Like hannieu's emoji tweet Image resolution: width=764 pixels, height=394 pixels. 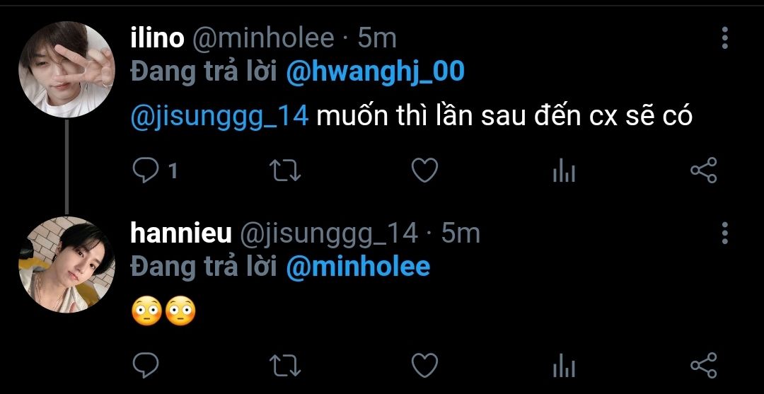coord(424,365)
